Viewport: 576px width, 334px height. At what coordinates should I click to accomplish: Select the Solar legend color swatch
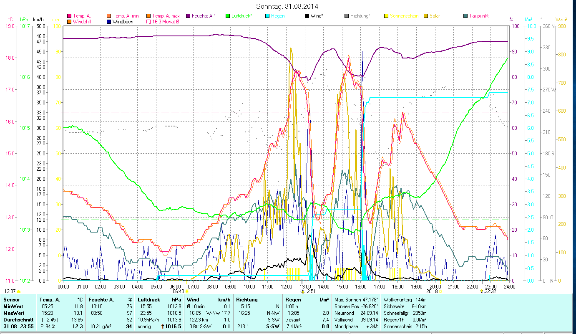coord(426,16)
